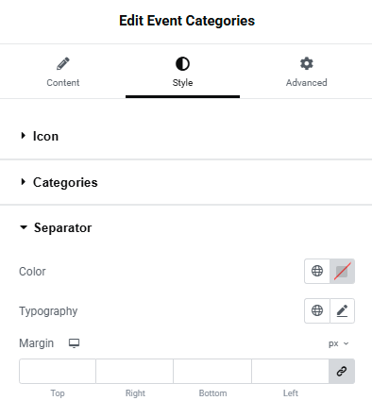
Task: Click the half-circle Style icon
Action: click(x=182, y=63)
